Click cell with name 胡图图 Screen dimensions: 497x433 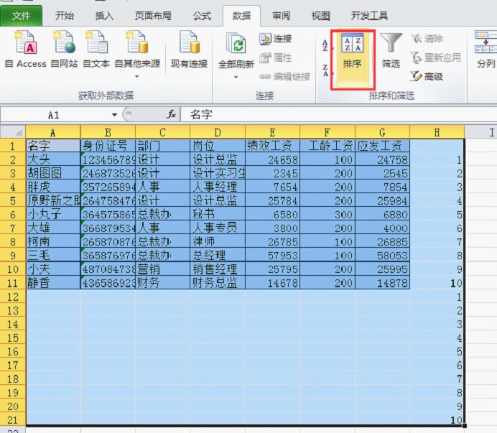point(53,173)
